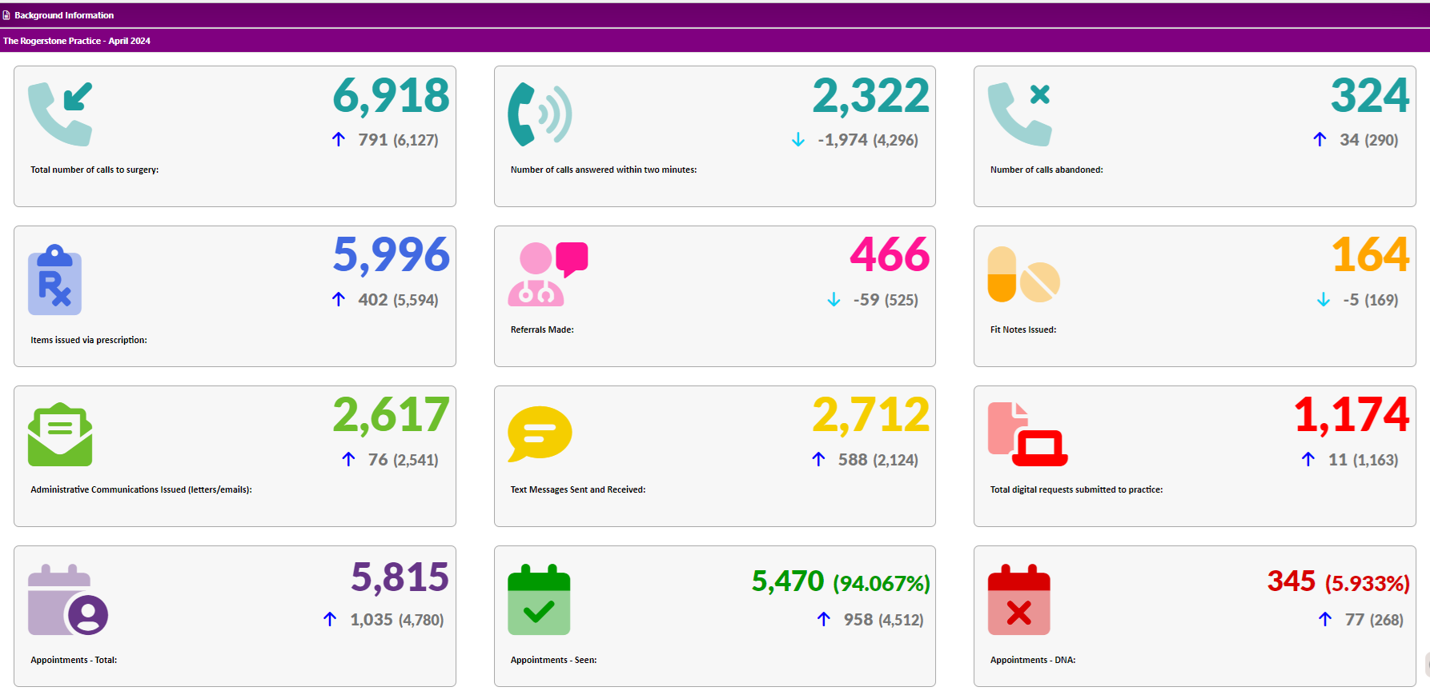This screenshot has width=1430, height=699.
Task: Click the 1,174 digital requests value
Action: tap(1352, 416)
